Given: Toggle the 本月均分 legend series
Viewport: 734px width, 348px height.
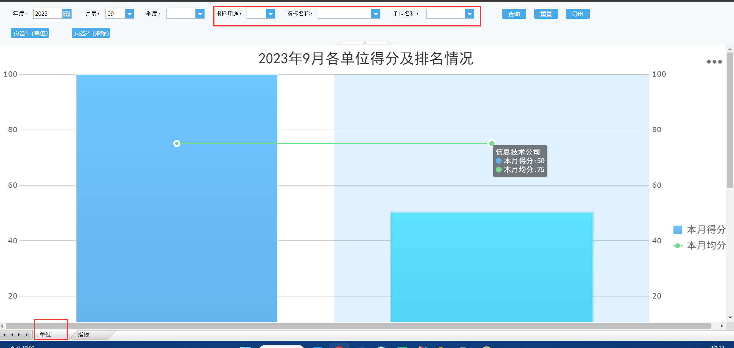Looking at the screenshot, I should click(699, 245).
